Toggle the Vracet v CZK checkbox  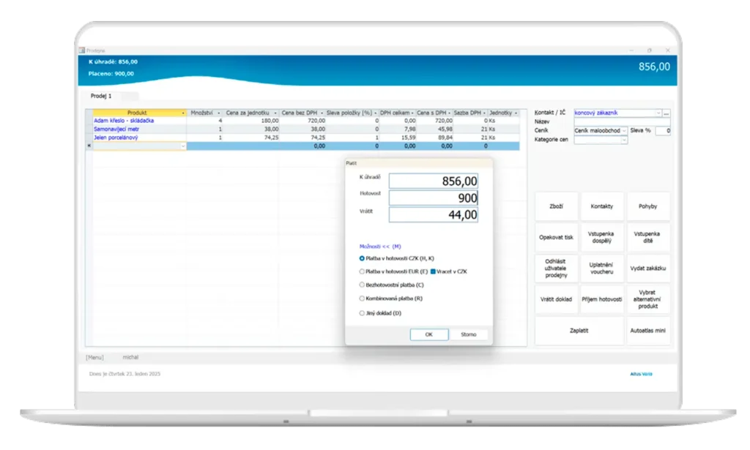(433, 271)
